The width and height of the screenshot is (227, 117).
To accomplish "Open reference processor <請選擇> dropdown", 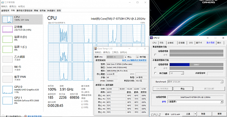I will click(x=195, y=102).
